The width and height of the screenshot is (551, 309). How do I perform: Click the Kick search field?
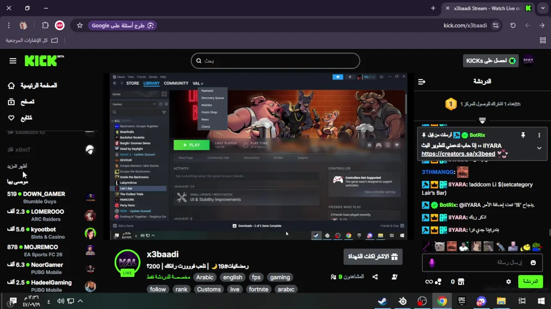(275, 61)
